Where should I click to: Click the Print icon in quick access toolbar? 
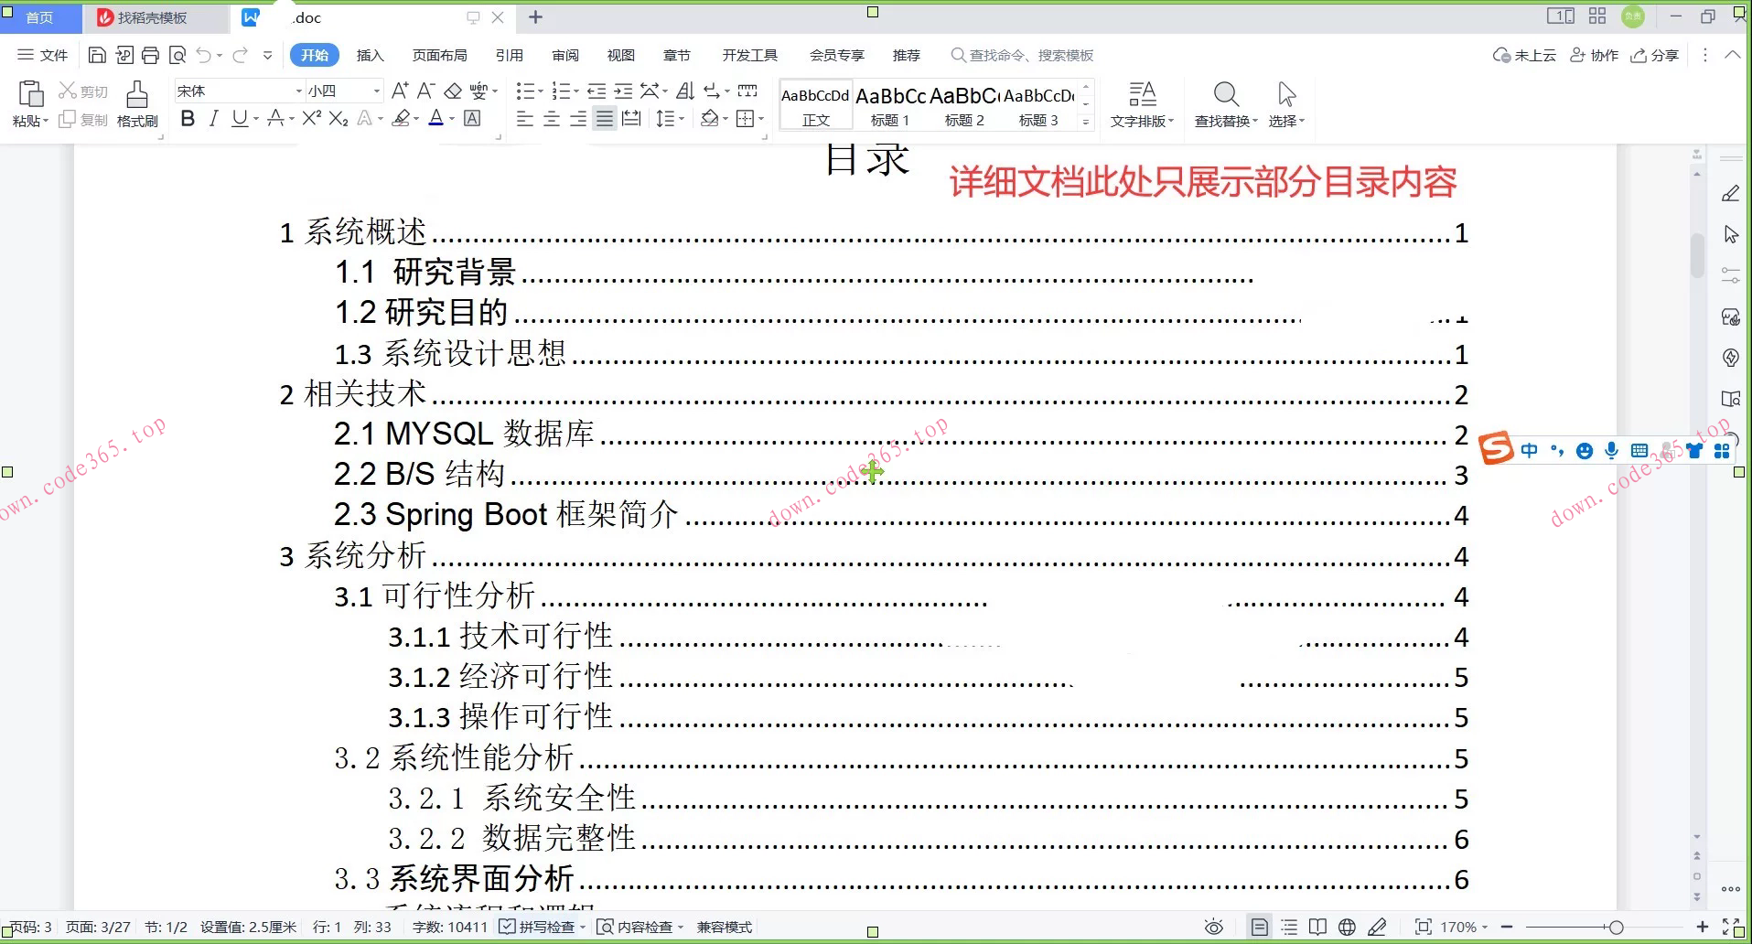[x=150, y=56]
